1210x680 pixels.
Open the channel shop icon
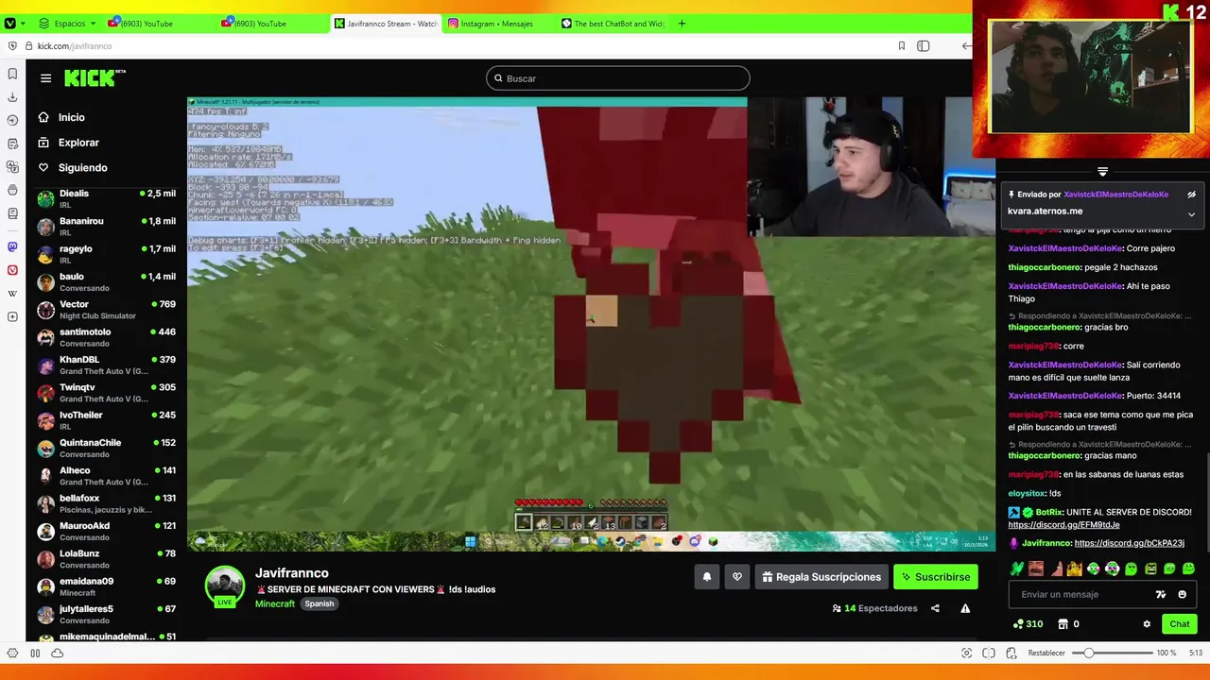[1063, 623]
